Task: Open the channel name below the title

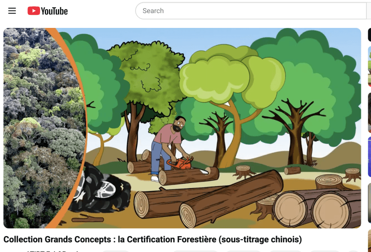Action: point(53,251)
